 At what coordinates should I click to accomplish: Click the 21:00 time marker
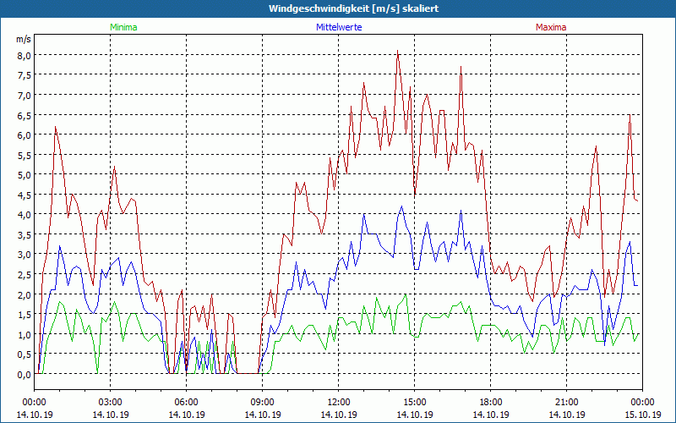click(x=566, y=402)
